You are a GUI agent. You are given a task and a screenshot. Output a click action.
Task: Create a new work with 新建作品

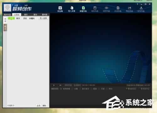point(83,9)
